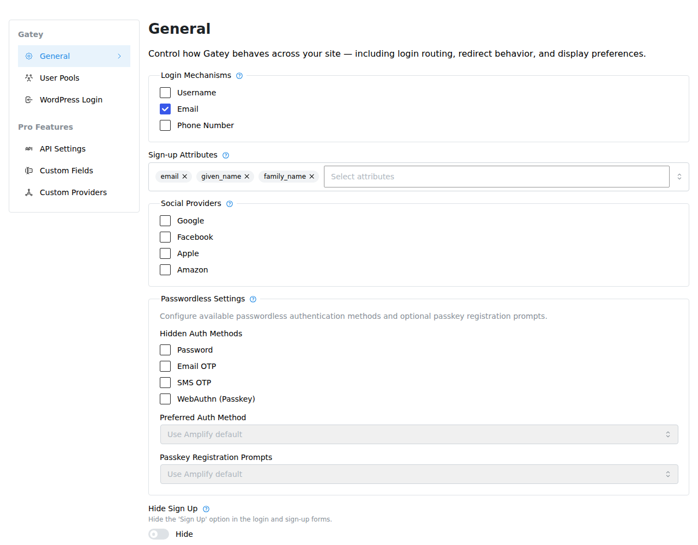698x545 pixels.
Task: Check the WebAuthn (Passkey) checkbox
Action: tap(165, 399)
